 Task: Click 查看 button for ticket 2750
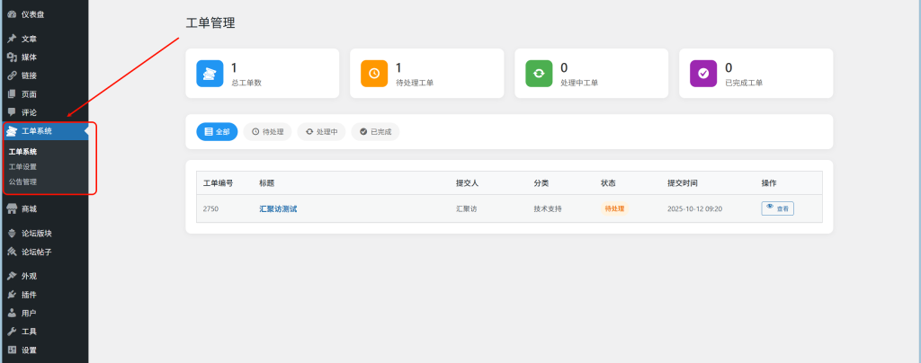[777, 208]
